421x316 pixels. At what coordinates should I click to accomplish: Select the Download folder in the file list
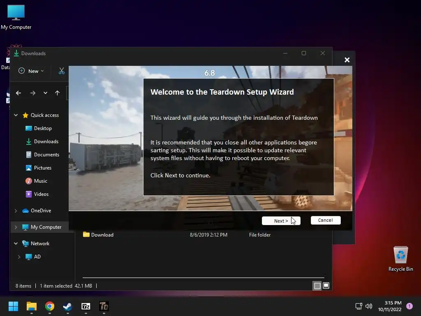pyautogui.click(x=102, y=235)
